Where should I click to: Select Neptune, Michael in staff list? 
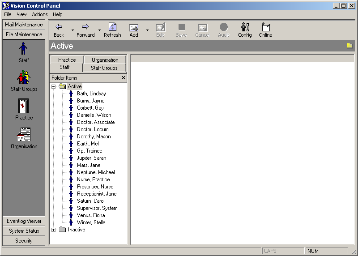(x=96, y=172)
